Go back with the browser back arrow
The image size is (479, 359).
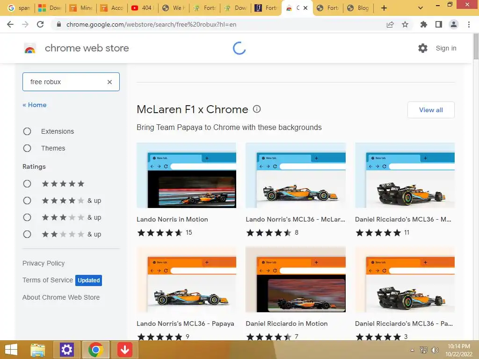(x=10, y=24)
